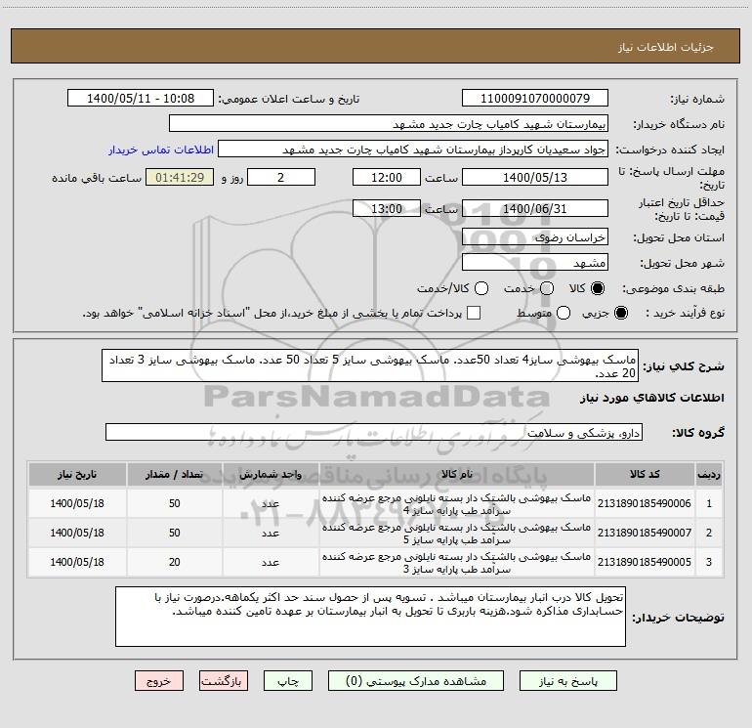Select the متوسط purchase type radio

coord(564,313)
